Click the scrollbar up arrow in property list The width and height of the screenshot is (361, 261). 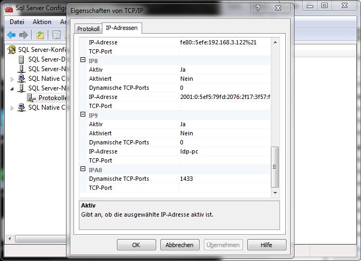276,42
